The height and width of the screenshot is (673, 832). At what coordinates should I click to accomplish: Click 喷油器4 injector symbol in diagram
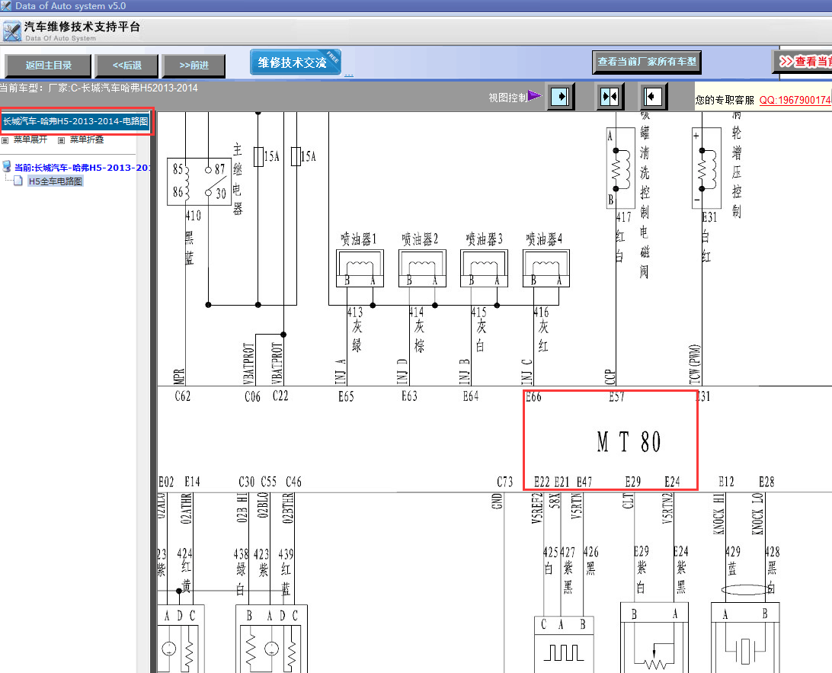(x=546, y=268)
